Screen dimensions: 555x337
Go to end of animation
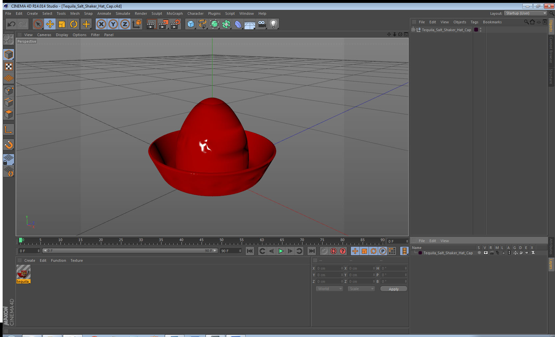point(311,251)
